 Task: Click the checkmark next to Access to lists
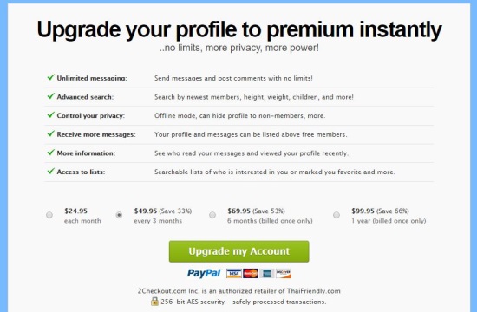[51, 171]
